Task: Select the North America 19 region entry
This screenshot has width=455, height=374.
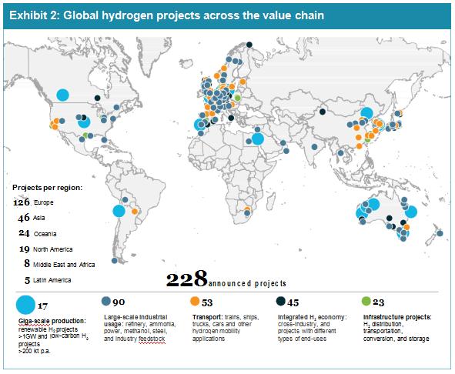Action: pyautogui.click(x=46, y=249)
